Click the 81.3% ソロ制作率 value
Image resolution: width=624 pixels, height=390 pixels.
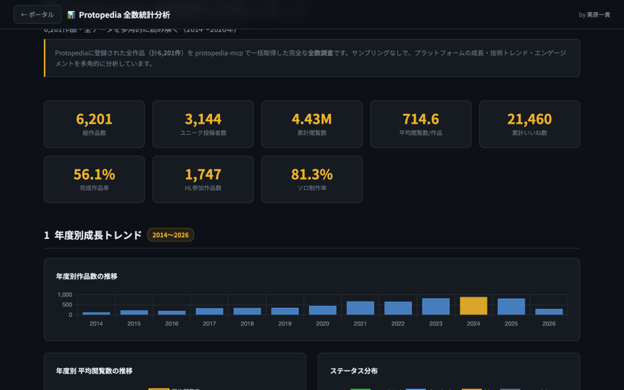(311, 174)
